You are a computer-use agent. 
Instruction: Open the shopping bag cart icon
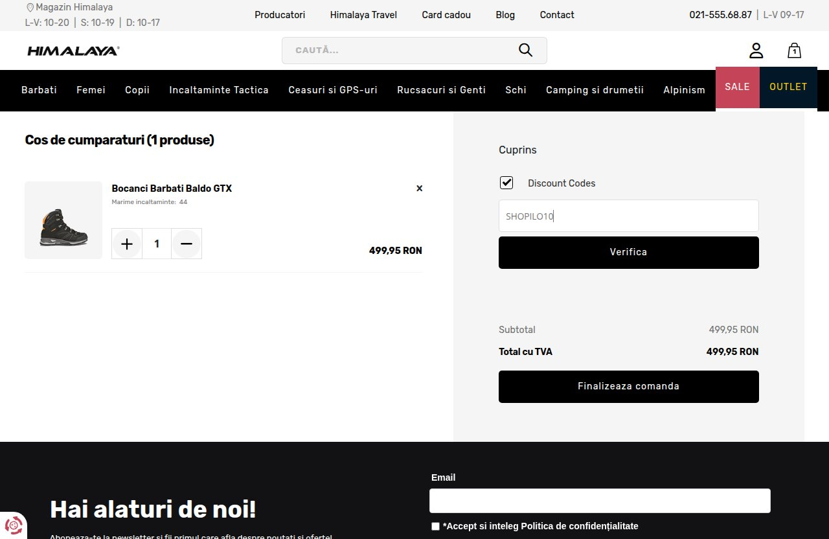(x=794, y=51)
